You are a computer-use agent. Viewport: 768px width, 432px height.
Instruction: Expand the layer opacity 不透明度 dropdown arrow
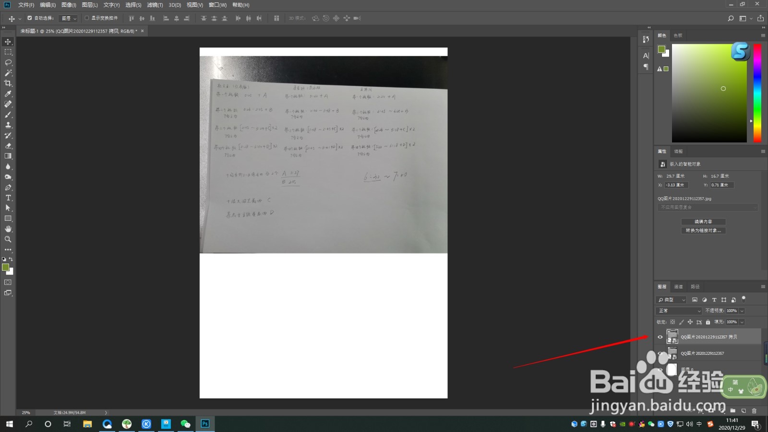pyautogui.click(x=742, y=311)
